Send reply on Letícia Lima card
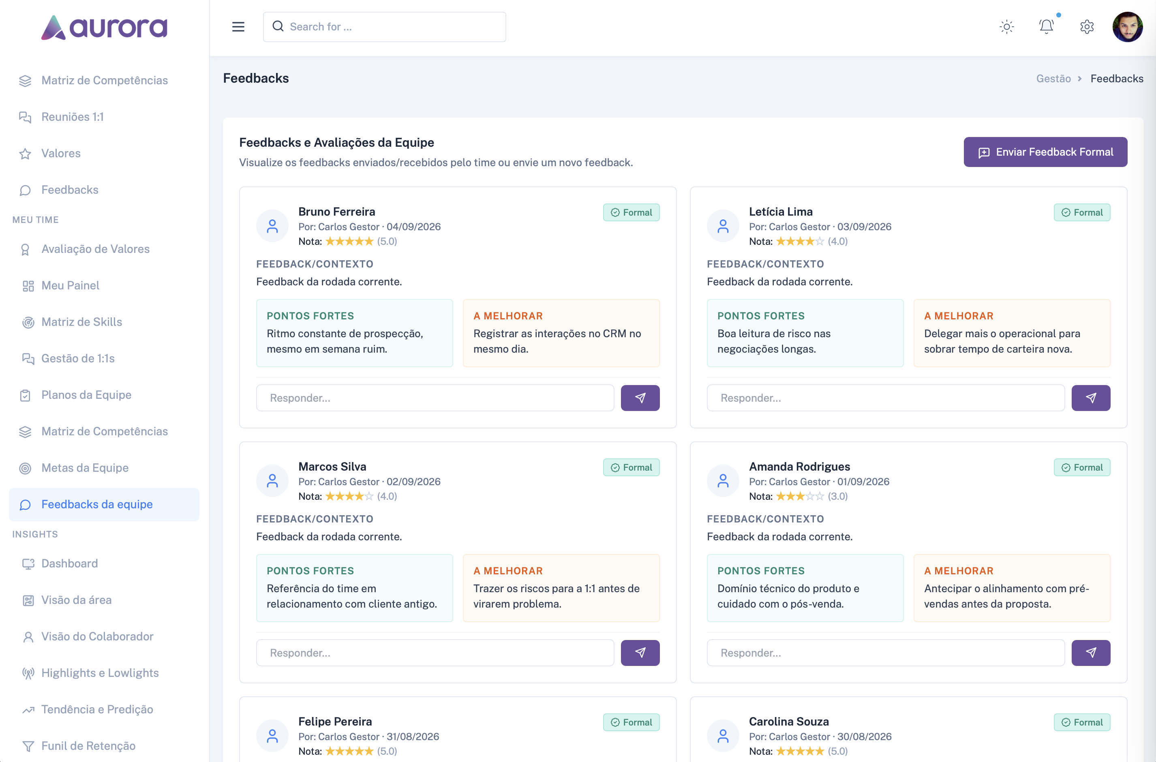Screen dimensions: 1156x762 coord(1090,398)
